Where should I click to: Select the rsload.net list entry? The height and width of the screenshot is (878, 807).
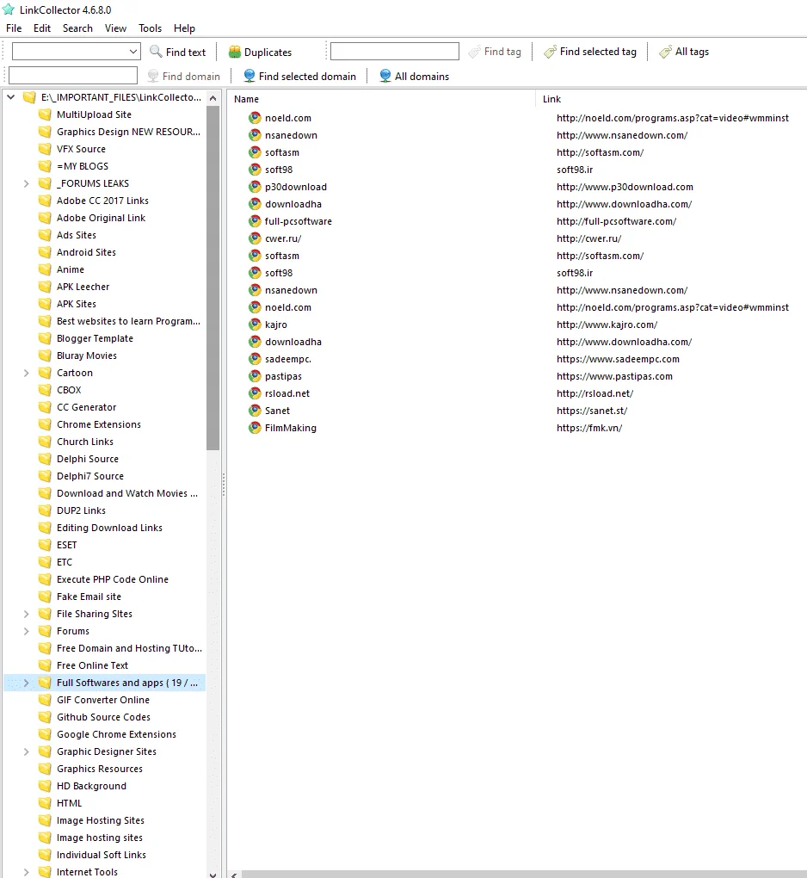287,393
